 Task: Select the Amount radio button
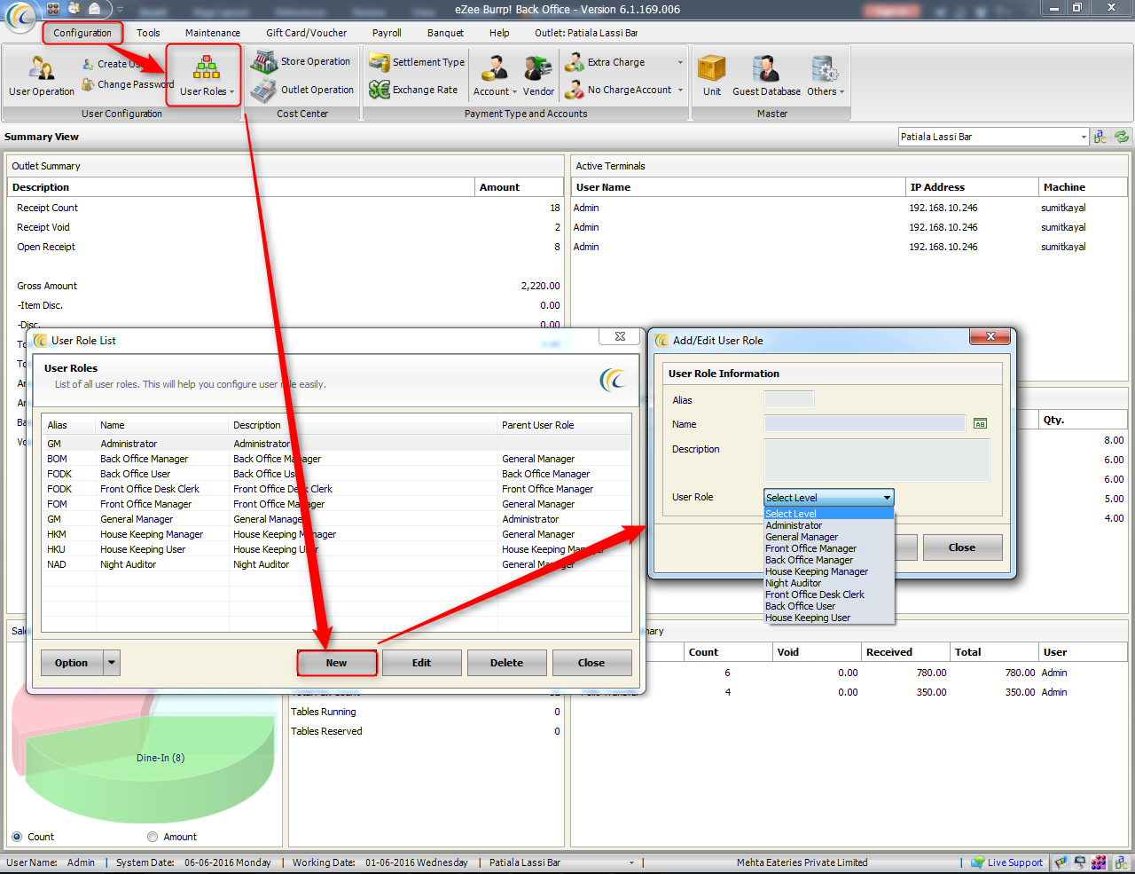[153, 837]
